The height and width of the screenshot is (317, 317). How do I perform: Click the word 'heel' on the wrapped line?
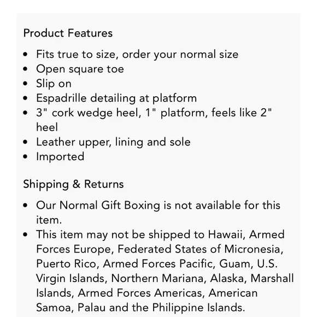(x=47, y=127)
